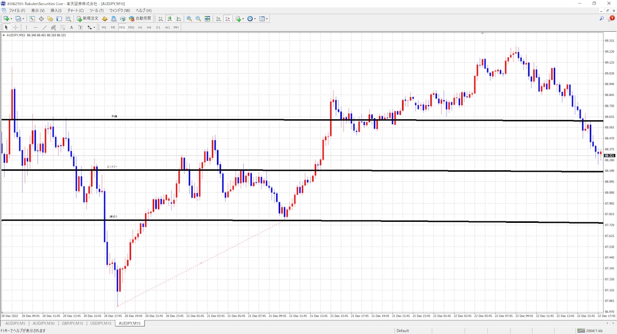The width and height of the screenshot is (617, 334).
Task: Zoom out of the chart
Action: pos(198,19)
